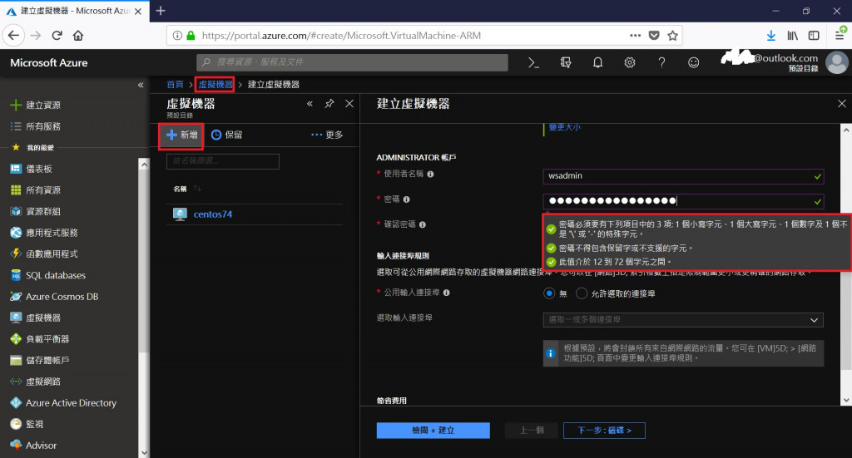
Task: Go back in the browser
Action: tap(13, 36)
